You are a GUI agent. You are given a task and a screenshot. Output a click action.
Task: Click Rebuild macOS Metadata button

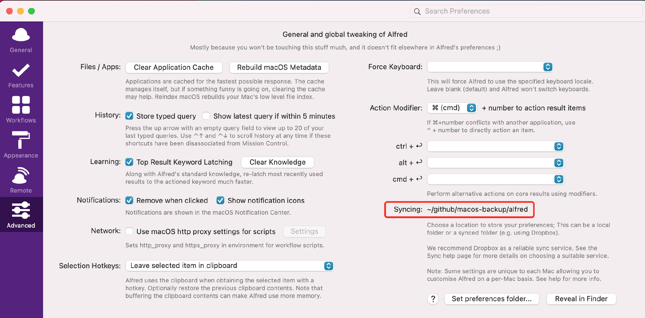279,67
